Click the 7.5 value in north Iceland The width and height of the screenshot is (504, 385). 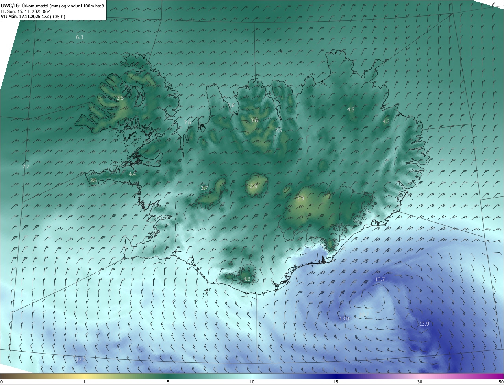point(278,131)
